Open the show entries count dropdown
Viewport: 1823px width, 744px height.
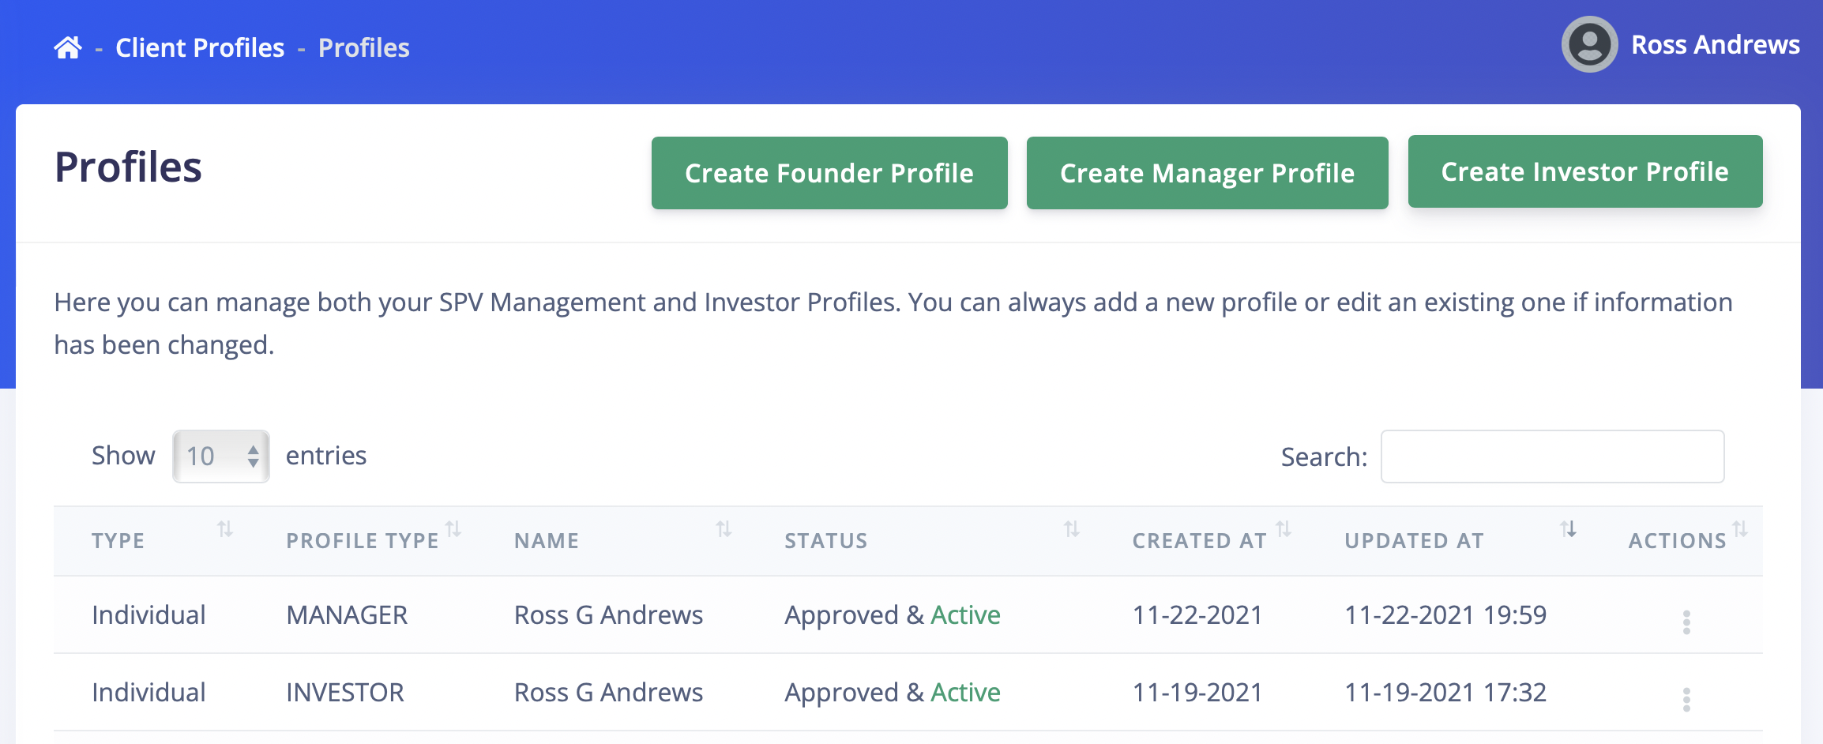221,457
